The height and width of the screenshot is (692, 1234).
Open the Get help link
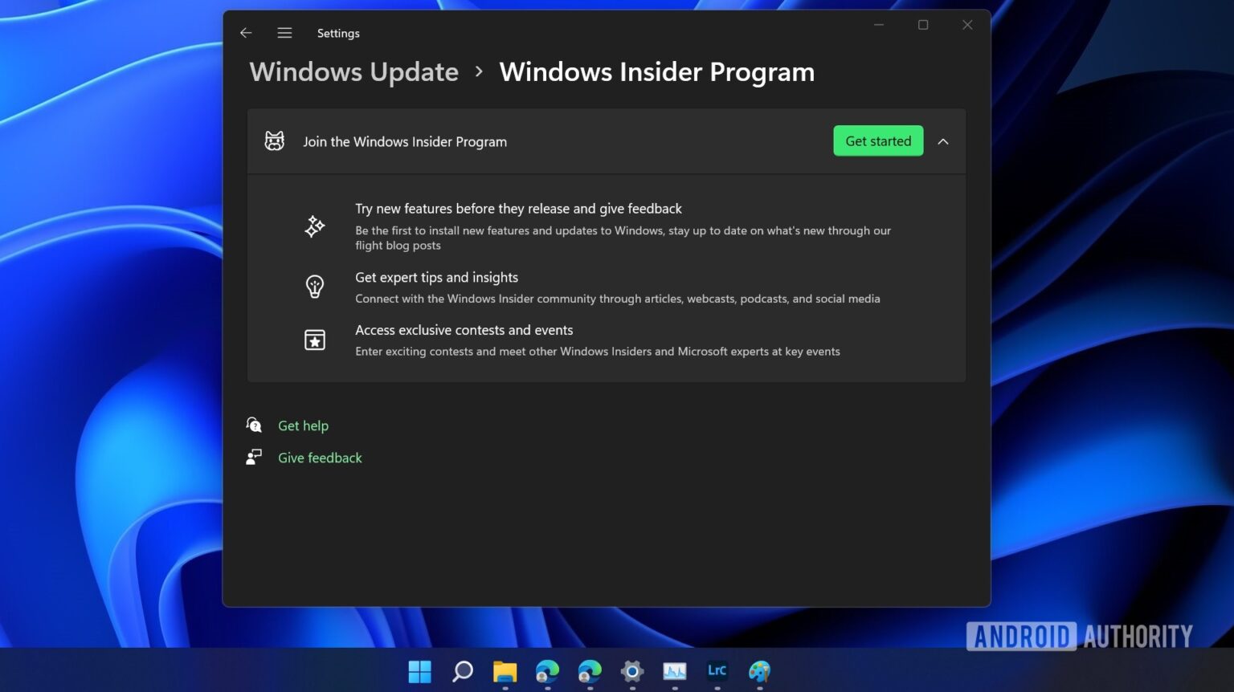[303, 425]
